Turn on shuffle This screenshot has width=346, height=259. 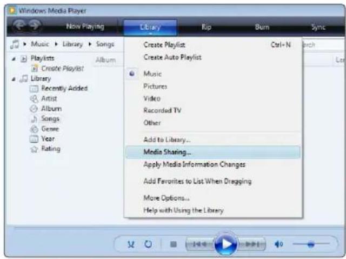[x=131, y=244]
